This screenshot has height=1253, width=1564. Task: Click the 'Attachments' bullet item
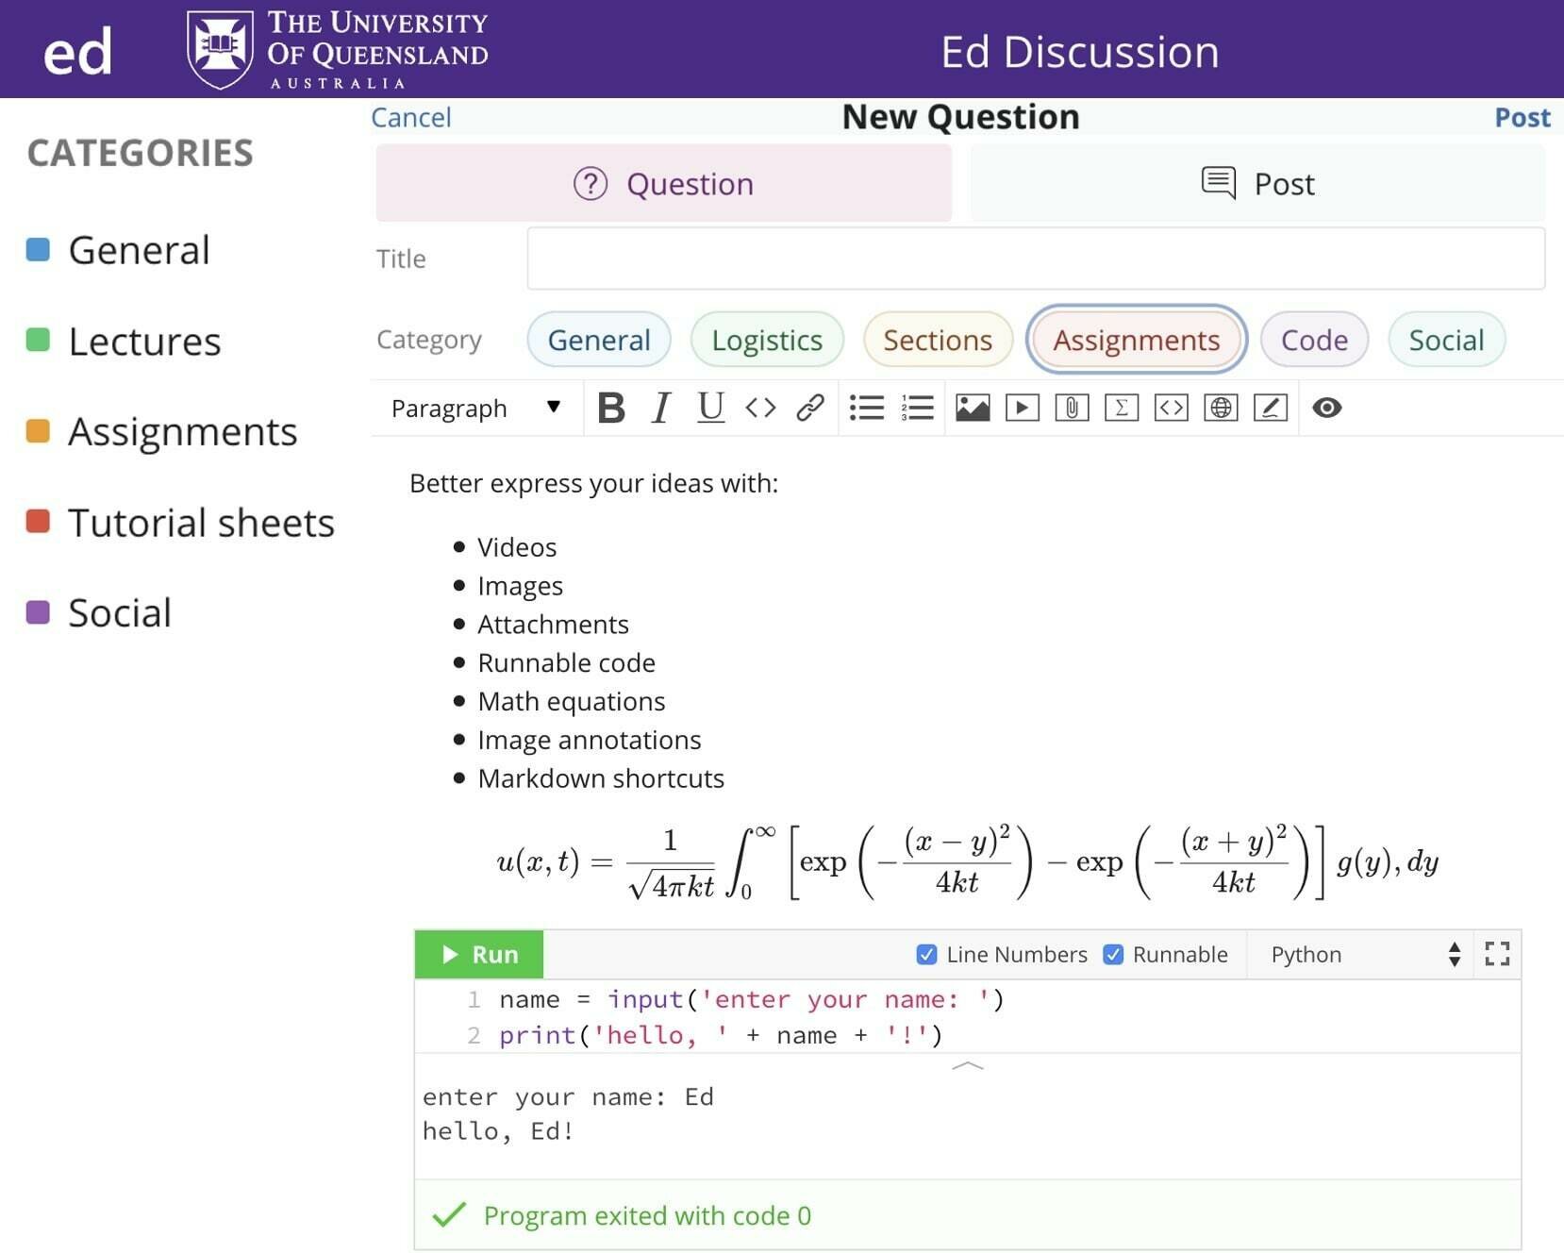click(x=553, y=624)
